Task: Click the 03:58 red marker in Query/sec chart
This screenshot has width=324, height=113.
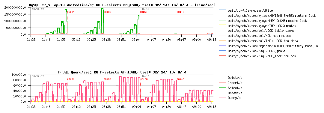Action: (144, 79)
